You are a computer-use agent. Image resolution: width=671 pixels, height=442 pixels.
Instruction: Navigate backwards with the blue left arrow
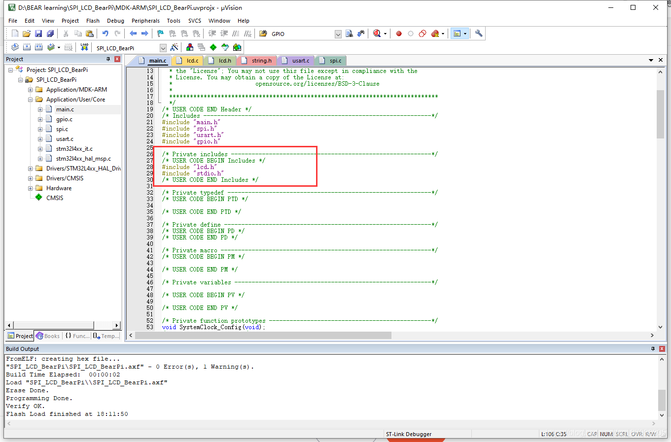pyautogui.click(x=133, y=34)
